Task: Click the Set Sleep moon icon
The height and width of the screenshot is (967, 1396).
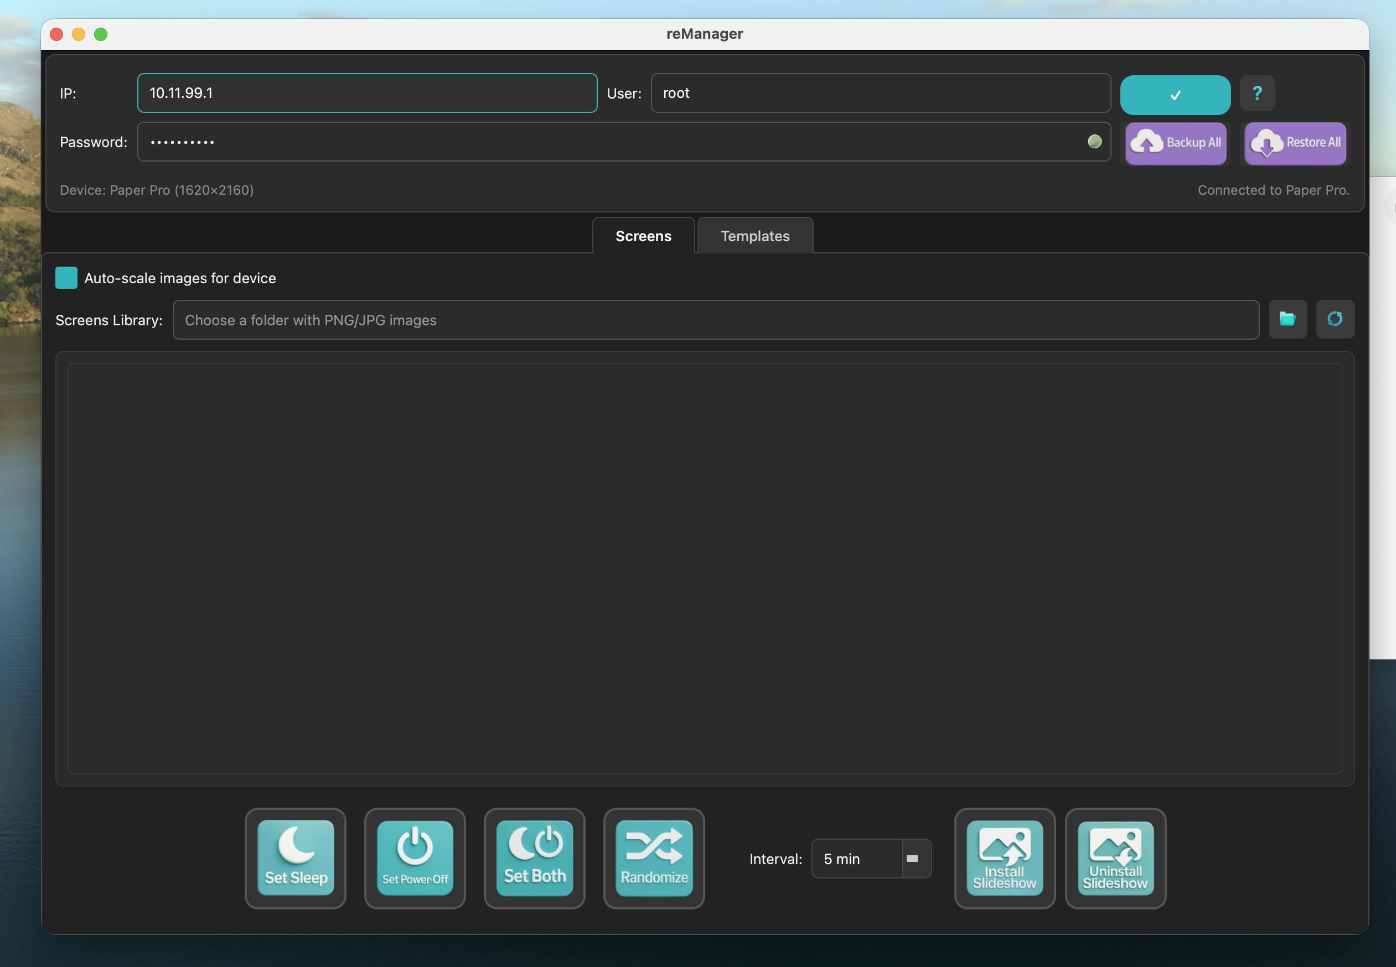Action: pos(295,857)
